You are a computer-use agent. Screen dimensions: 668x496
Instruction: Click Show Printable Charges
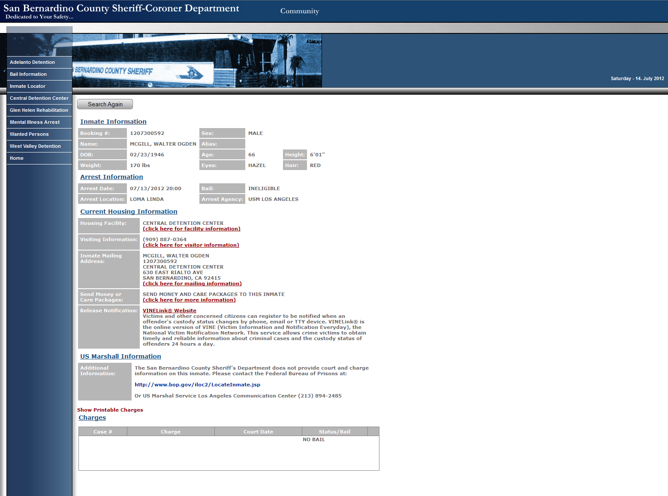110,410
